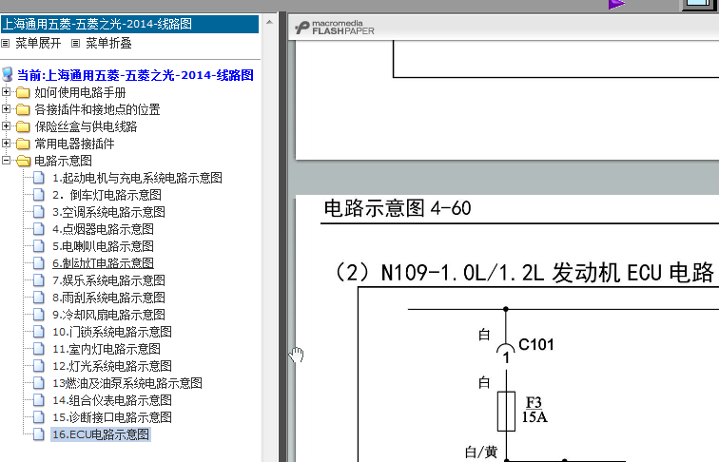The image size is (719, 462).
Task: Expand the 保险丝盒与供电线路 folder node
Action: (x=6, y=126)
